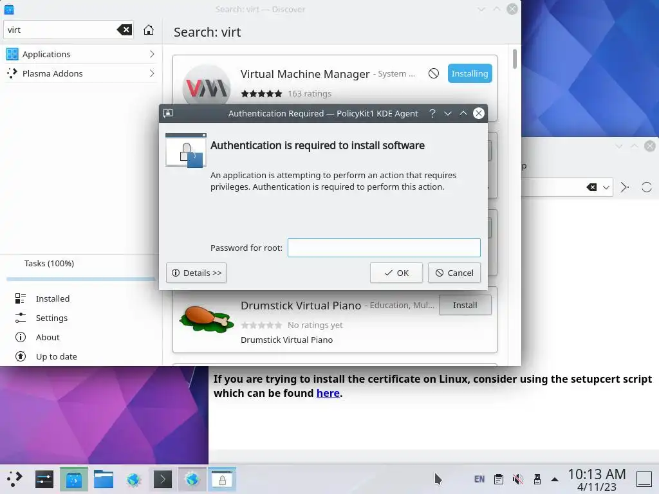This screenshot has height=494, width=659.
Task: Switch to the PolicyKit authentication taskbar entry
Action: click(222, 479)
